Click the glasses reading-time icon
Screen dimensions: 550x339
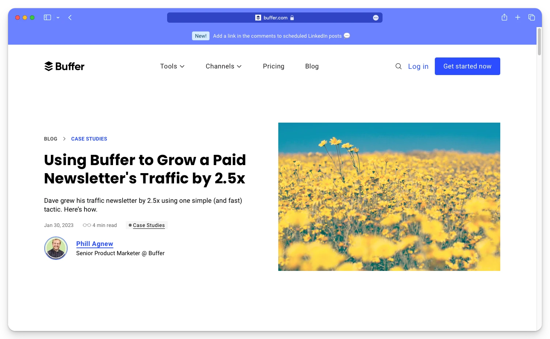tap(87, 225)
